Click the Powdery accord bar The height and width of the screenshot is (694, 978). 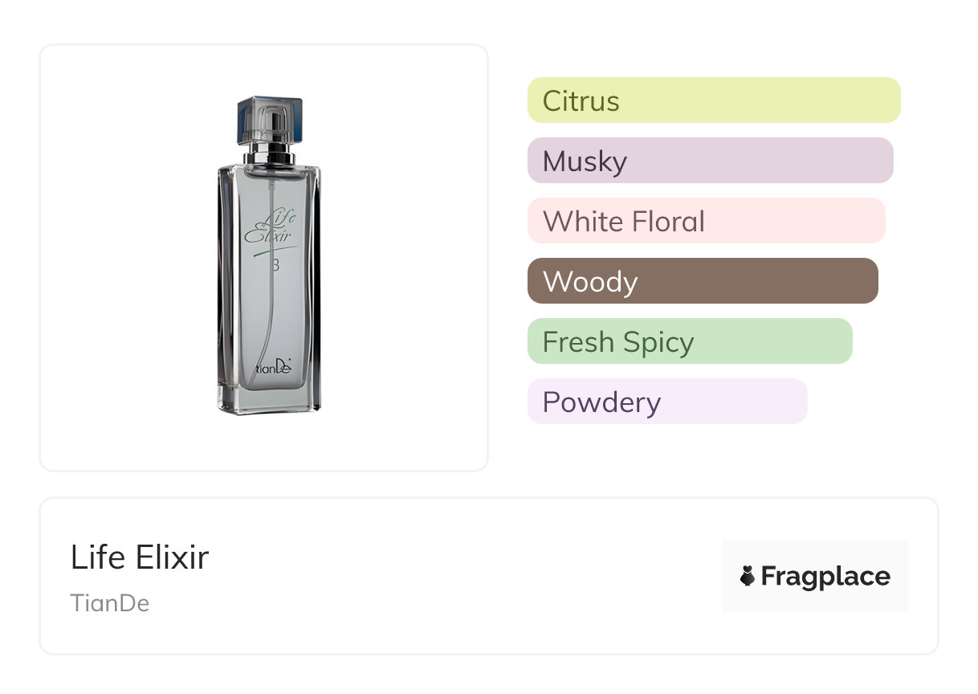(x=666, y=402)
